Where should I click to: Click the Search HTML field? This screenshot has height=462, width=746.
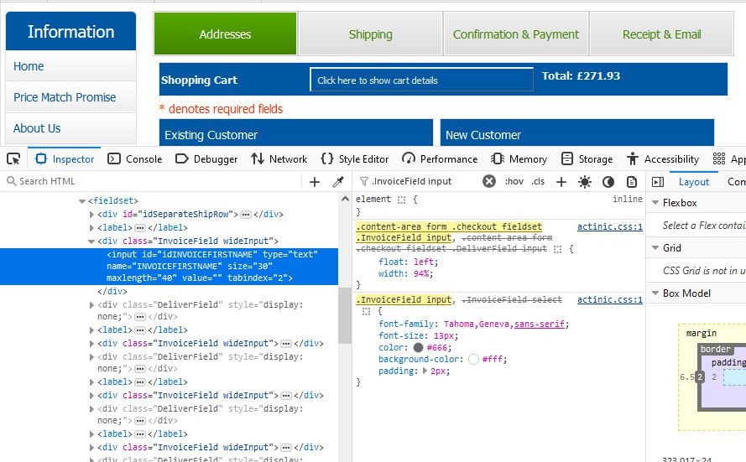click(151, 181)
